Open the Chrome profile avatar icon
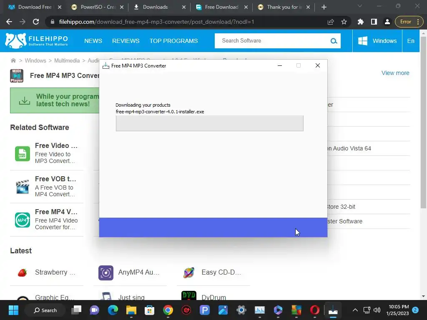 point(387,22)
